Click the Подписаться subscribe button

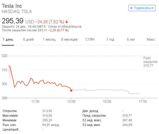pos(142,8)
